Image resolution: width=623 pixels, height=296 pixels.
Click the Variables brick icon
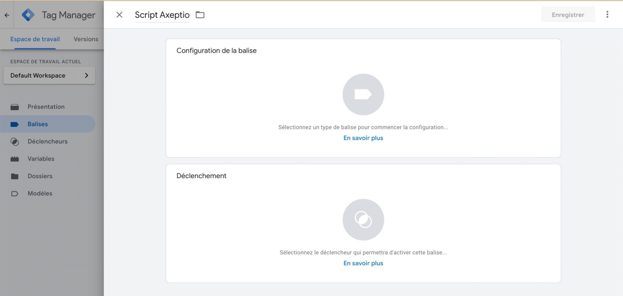point(15,159)
